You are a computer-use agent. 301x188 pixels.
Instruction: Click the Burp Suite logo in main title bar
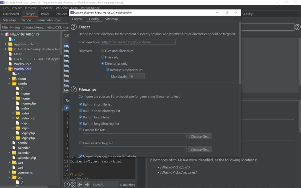[x=2, y=2]
